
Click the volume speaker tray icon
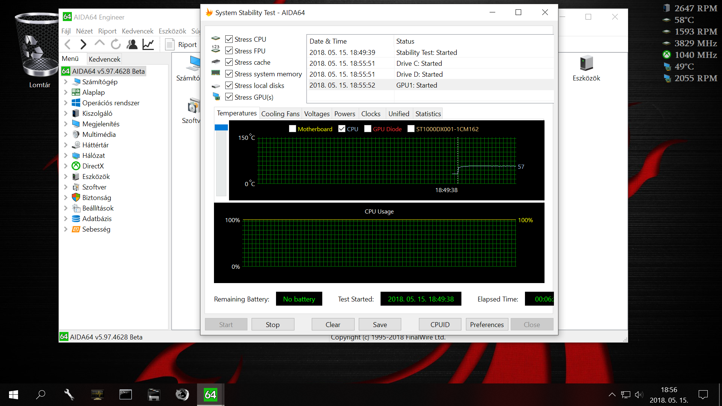click(x=639, y=395)
